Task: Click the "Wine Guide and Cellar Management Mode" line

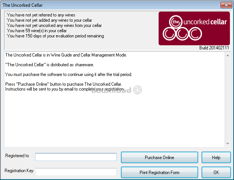Action: coord(66,55)
